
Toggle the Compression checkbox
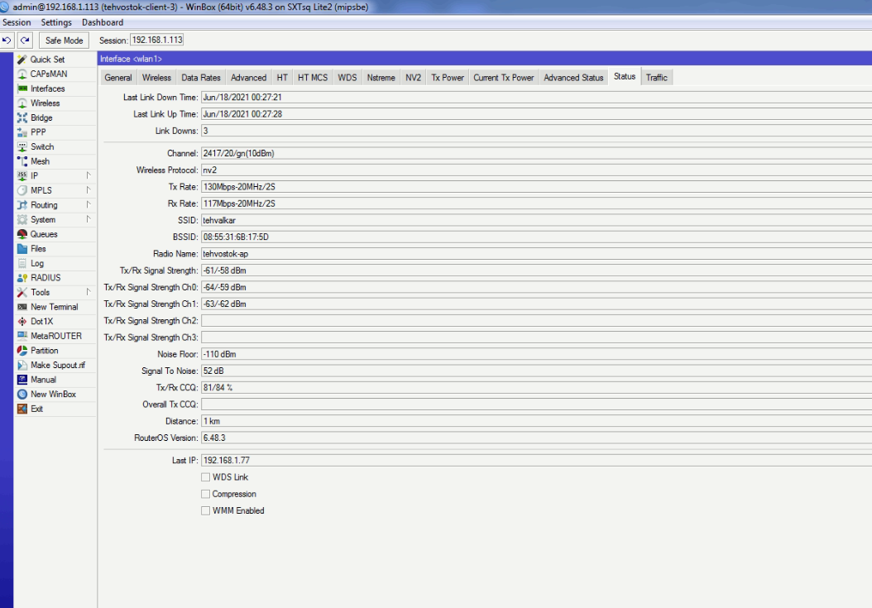(205, 494)
